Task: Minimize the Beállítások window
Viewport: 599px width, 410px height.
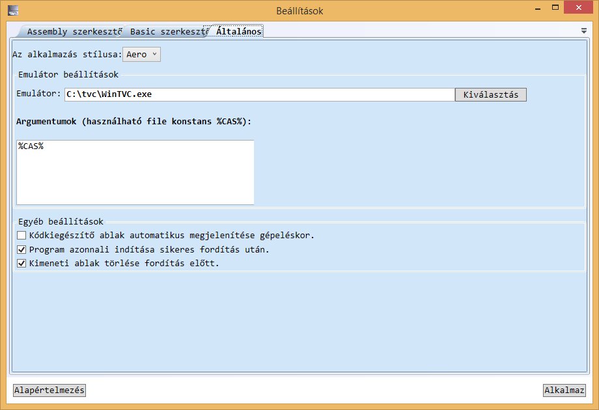Action: click(538, 10)
